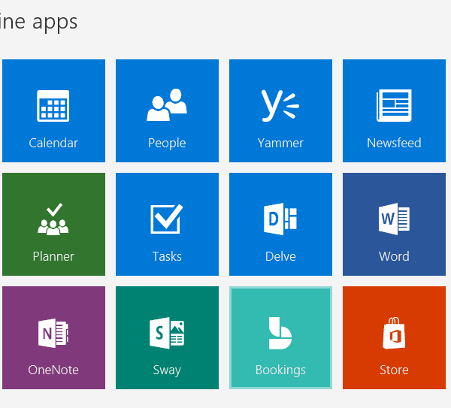Open the highlighted Bookings tile
Viewport: 451px width, 408px height.
click(x=280, y=337)
